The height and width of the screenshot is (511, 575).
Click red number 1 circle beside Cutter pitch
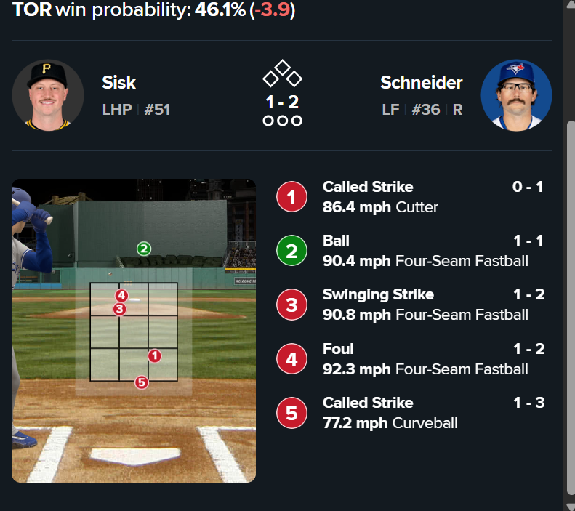click(291, 198)
